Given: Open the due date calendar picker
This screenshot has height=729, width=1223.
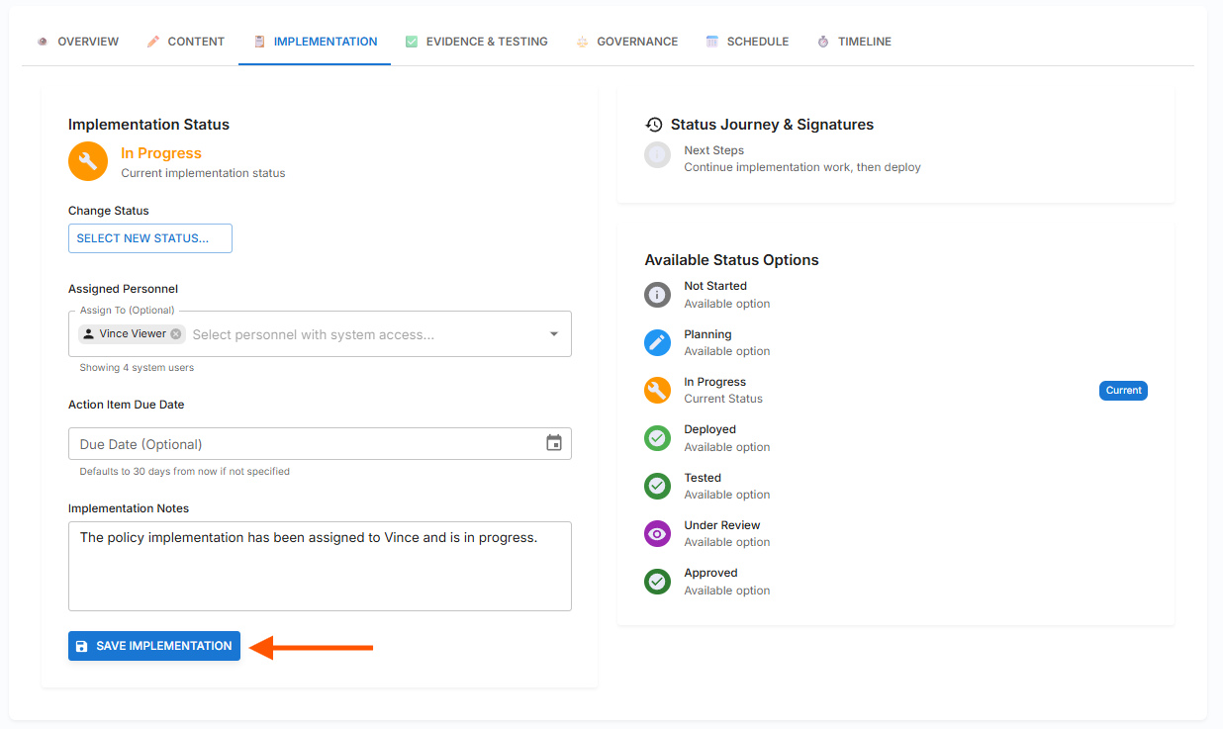Looking at the screenshot, I should (x=554, y=443).
